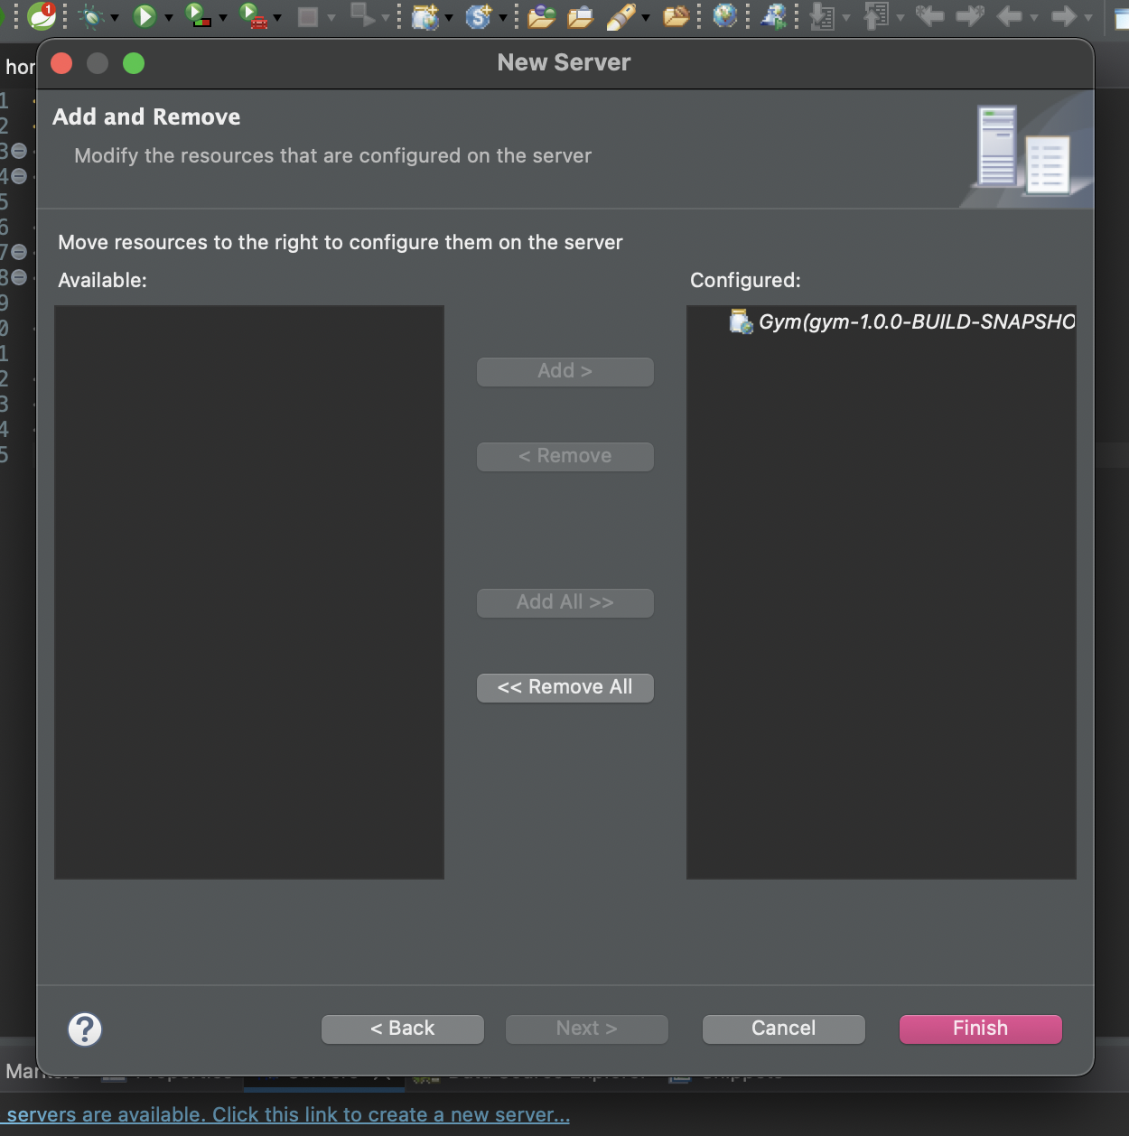This screenshot has height=1136, width=1129.
Task: Open dropdown arrow next to Run icon
Action: [169, 17]
